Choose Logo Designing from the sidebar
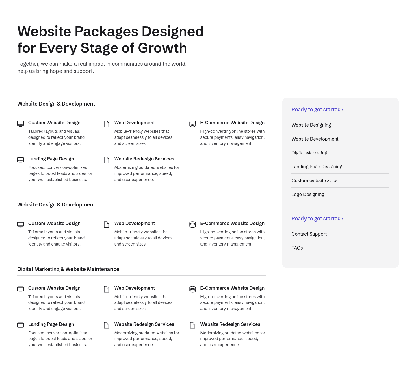The width and height of the screenshot is (416, 371). point(308,194)
